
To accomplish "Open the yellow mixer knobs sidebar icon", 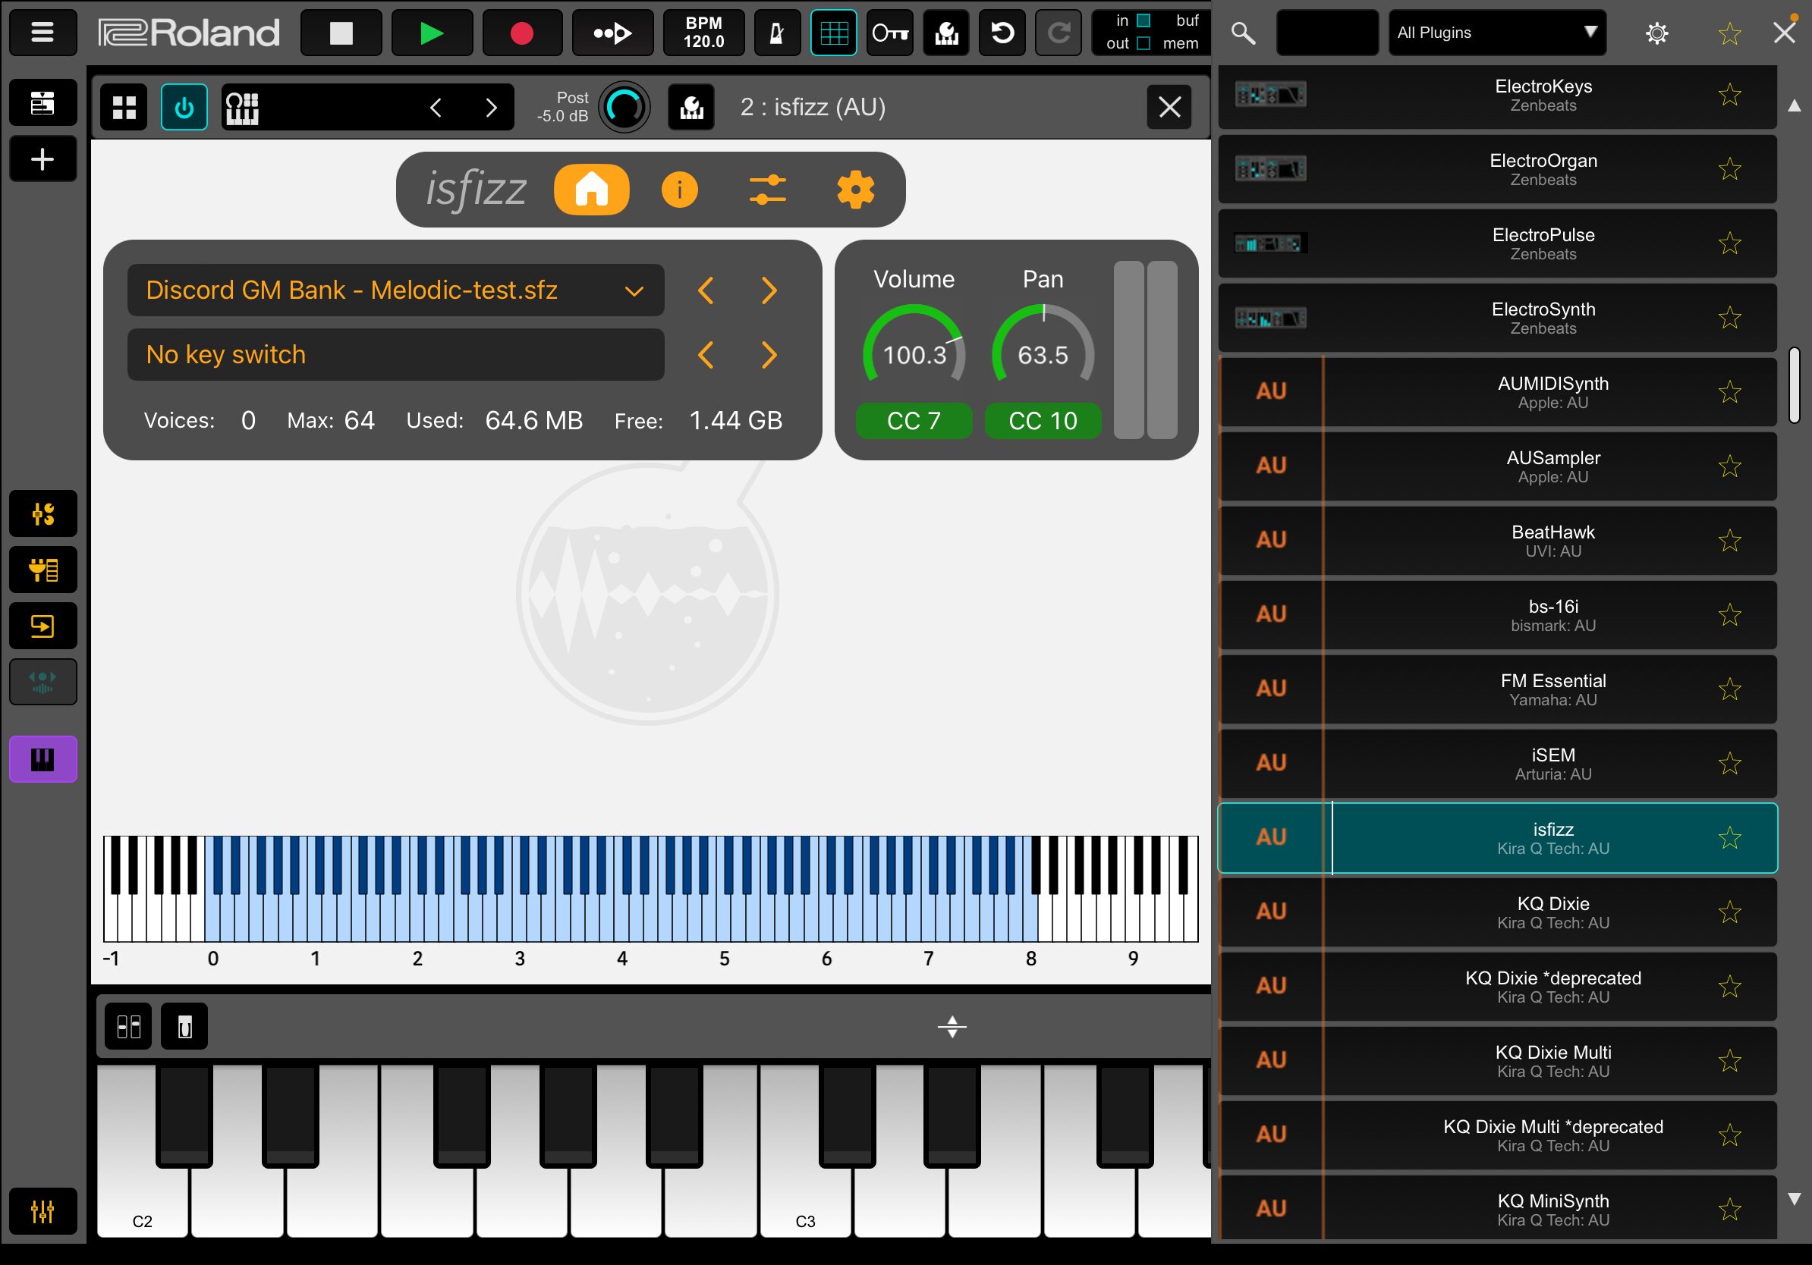I will coord(42,514).
